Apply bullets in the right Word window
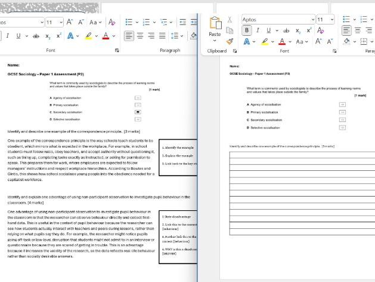 346,19
